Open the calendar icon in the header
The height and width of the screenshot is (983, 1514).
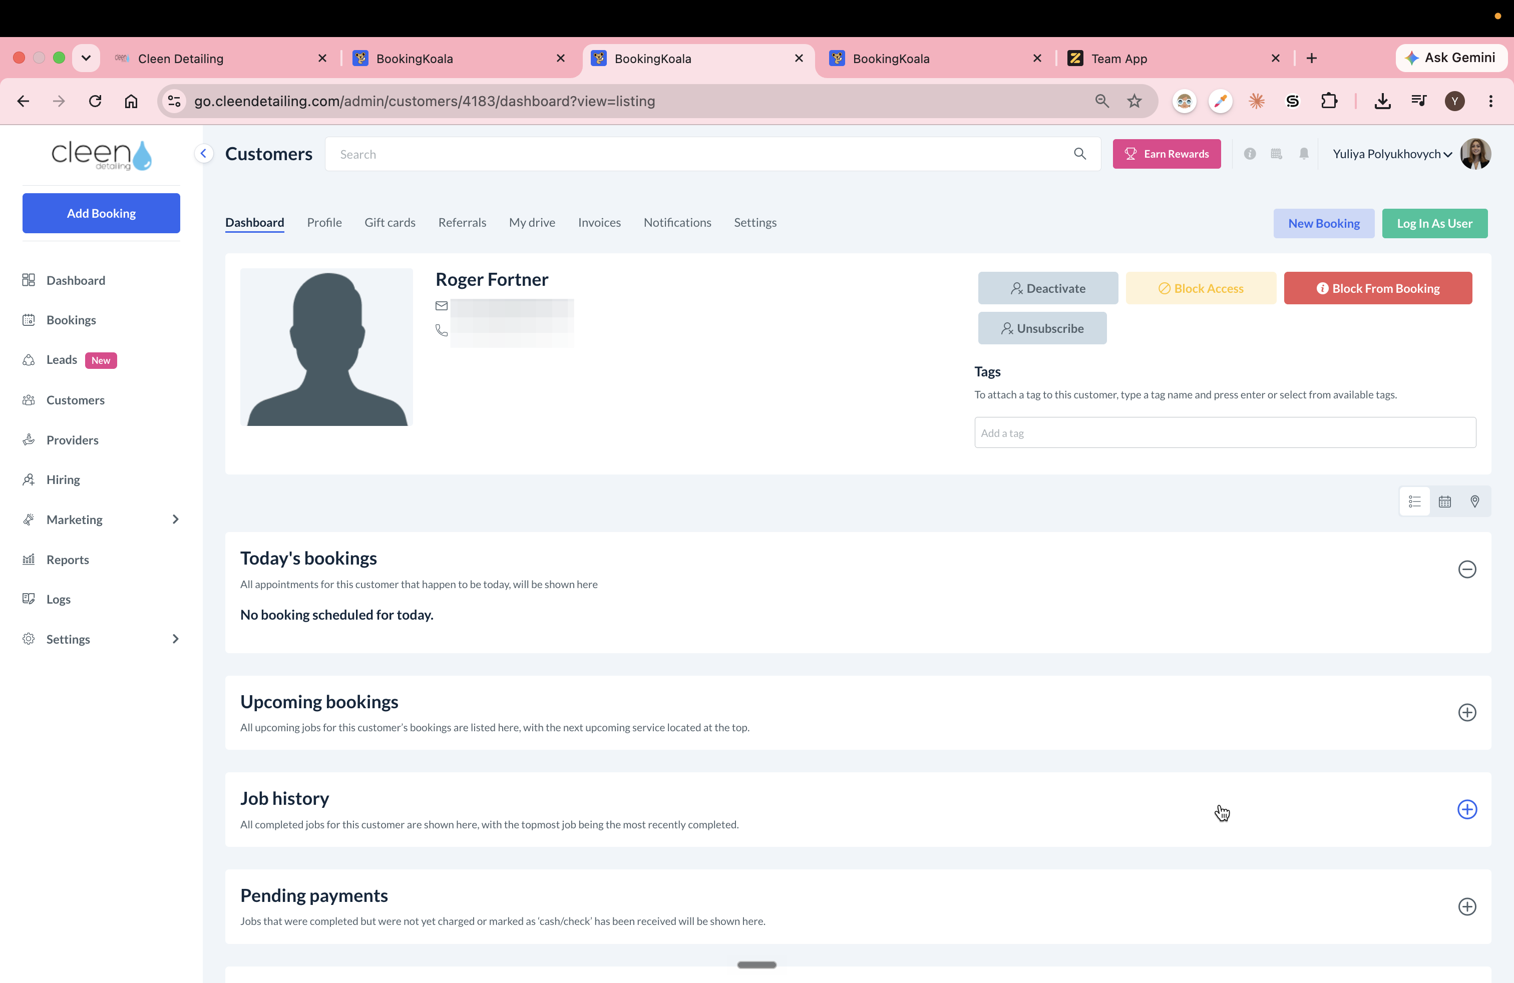pos(1276,154)
